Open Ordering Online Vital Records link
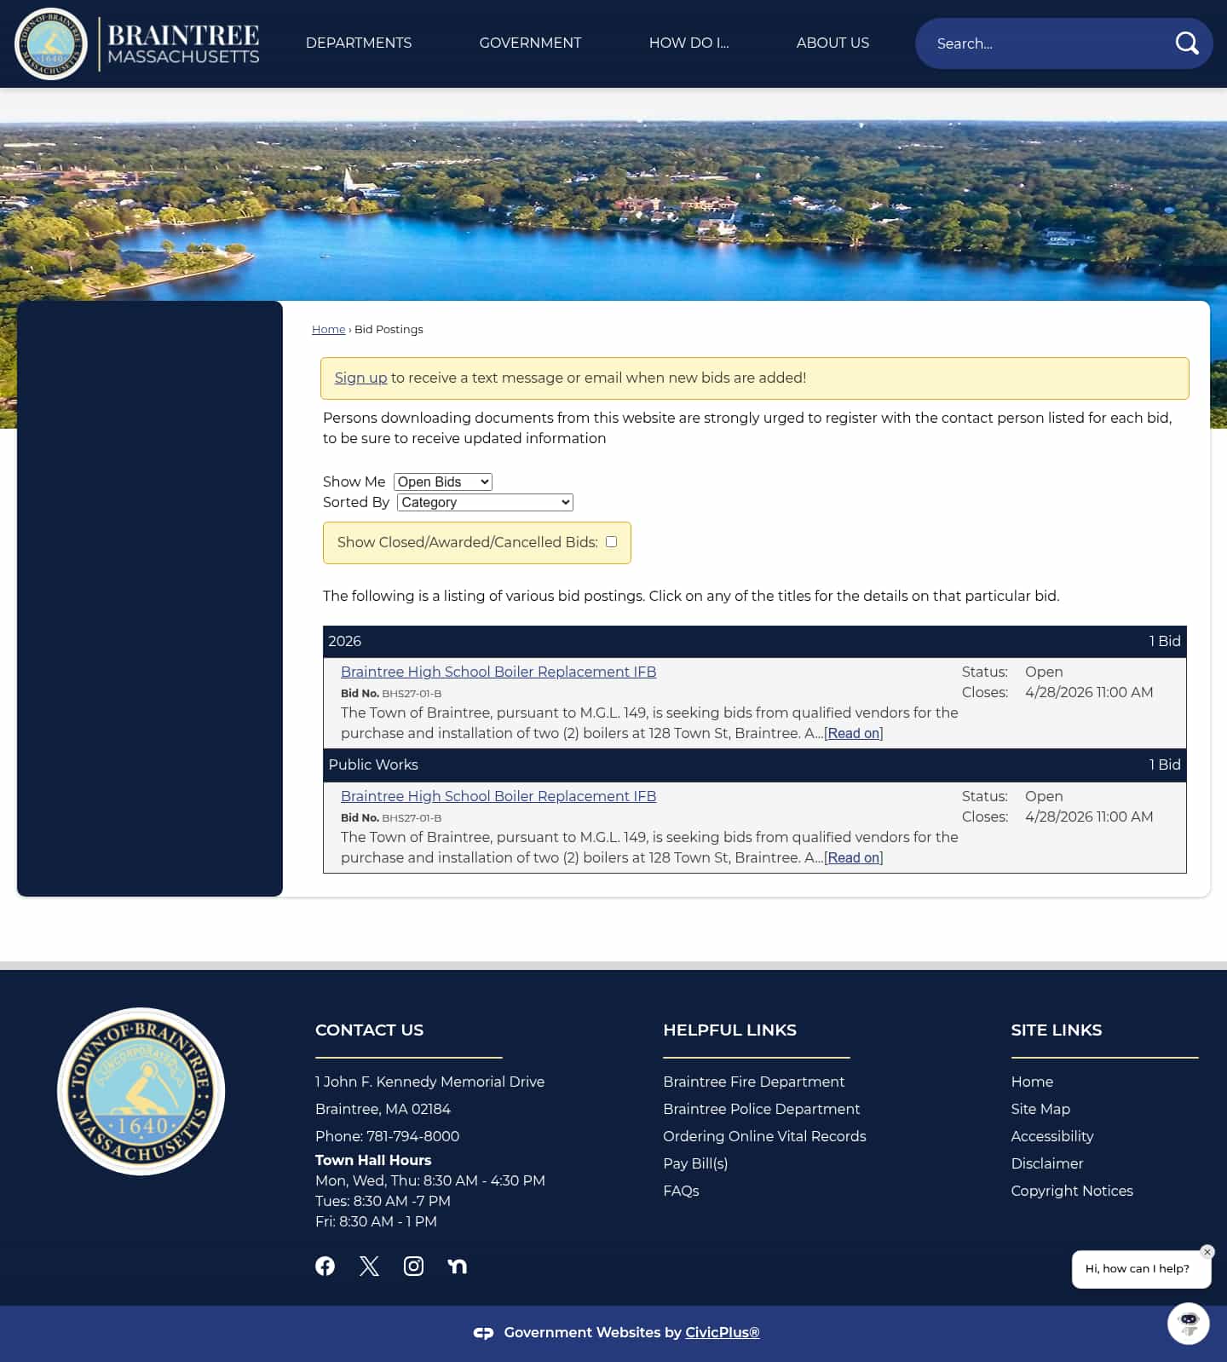The width and height of the screenshot is (1227, 1362). [x=764, y=1136]
